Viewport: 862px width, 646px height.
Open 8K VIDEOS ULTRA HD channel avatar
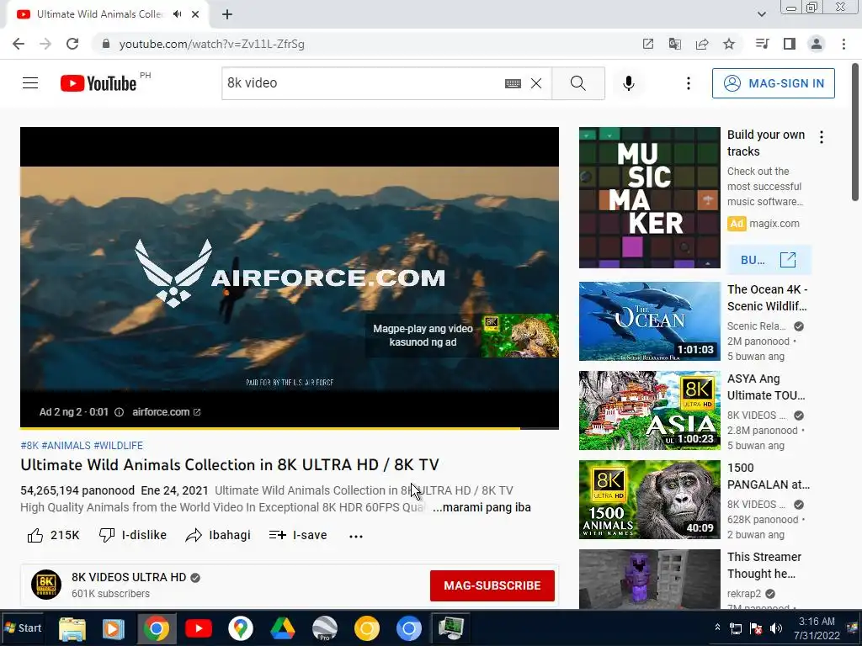(46, 585)
